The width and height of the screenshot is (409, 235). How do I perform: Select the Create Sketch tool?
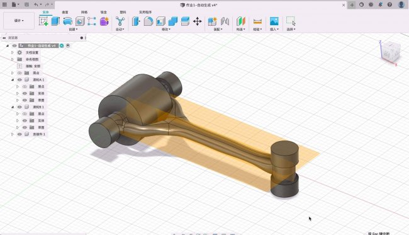tap(43, 21)
